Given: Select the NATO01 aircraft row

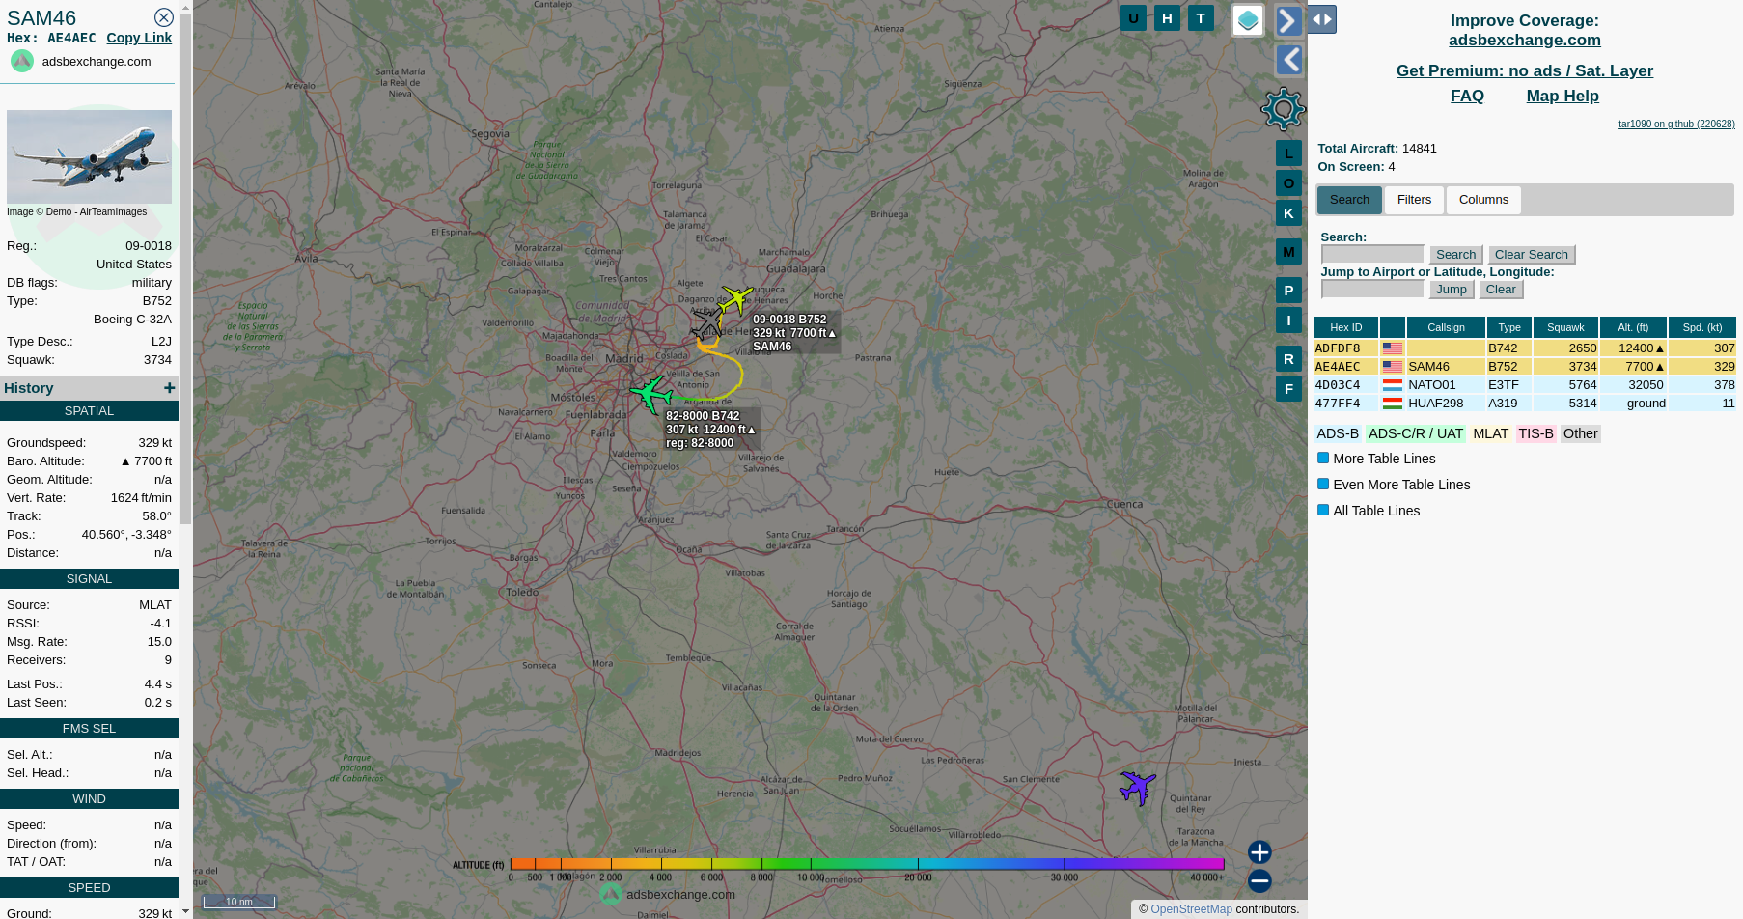Looking at the screenshot, I should tap(1525, 385).
